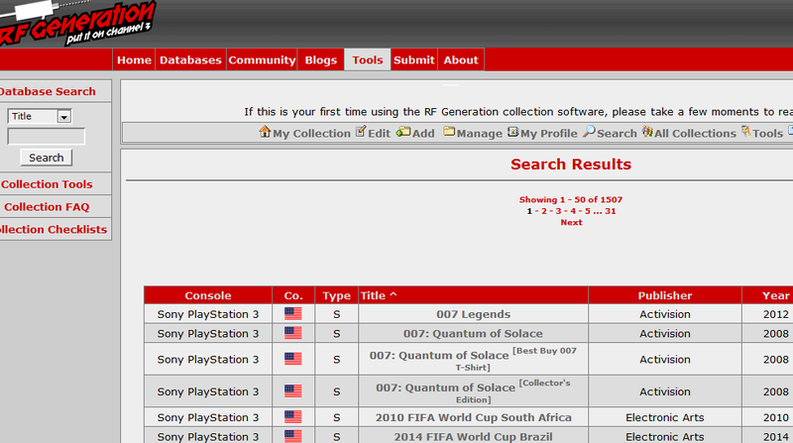
Task: Go to the Next results page
Action: click(x=571, y=223)
